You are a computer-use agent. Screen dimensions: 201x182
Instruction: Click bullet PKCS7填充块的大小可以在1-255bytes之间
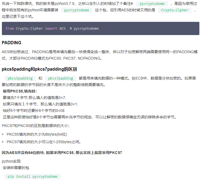tap(44, 142)
